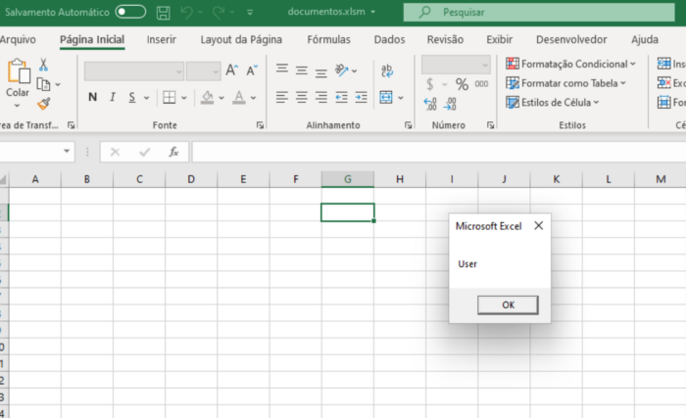Click the Font Color letter A icon
Screen dimensions: 686x418
click(x=238, y=98)
